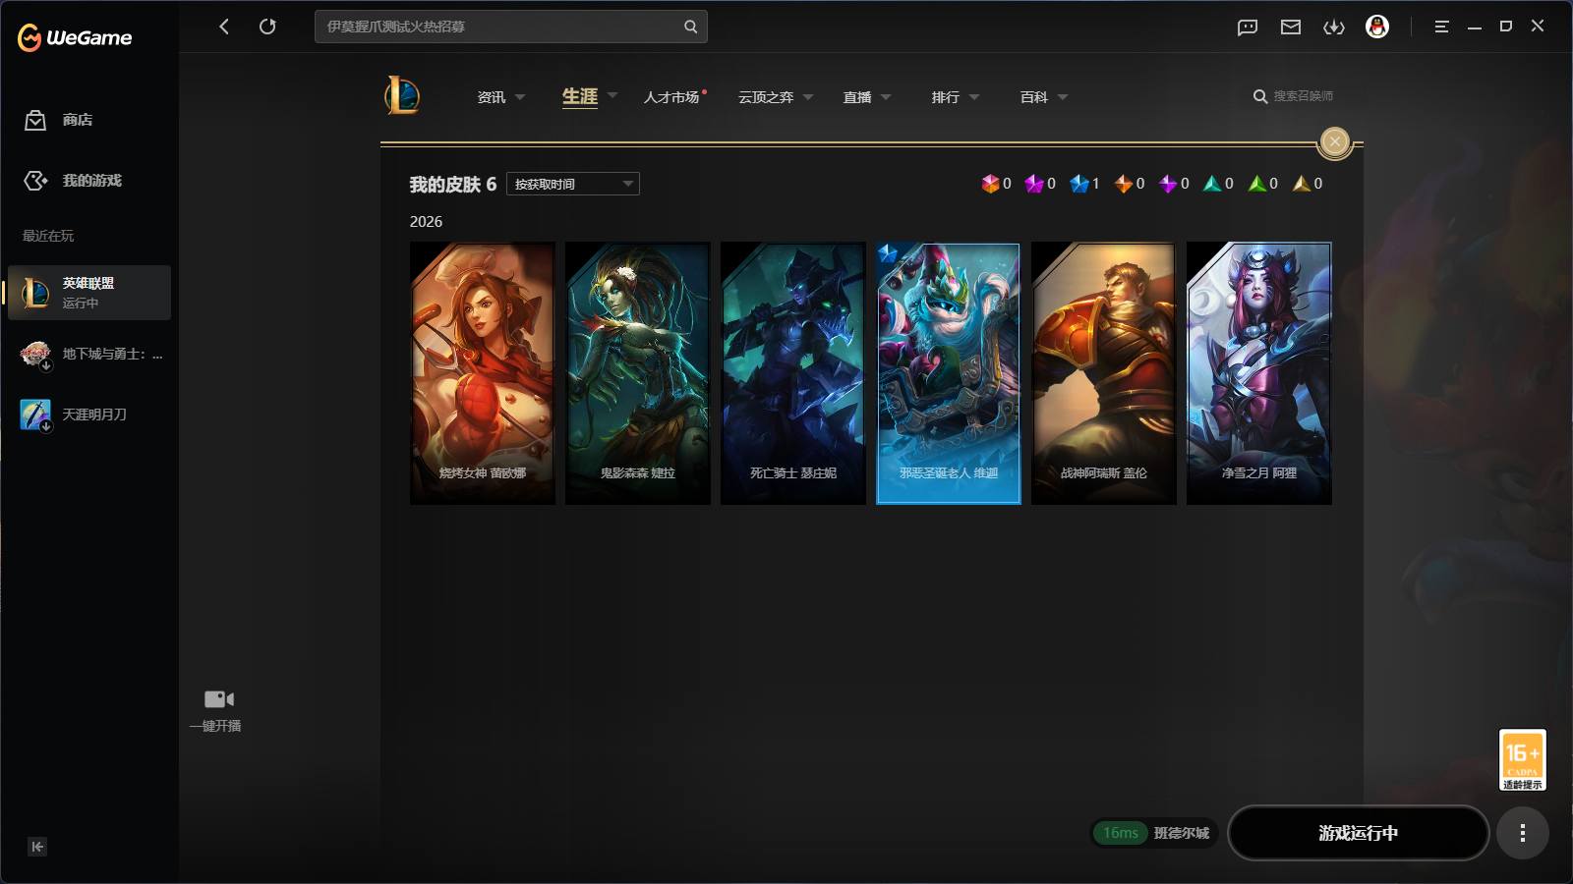This screenshot has width=1573, height=884.
Task: Open the 商店 shop icon in sidebar
Action: point(35,120)
